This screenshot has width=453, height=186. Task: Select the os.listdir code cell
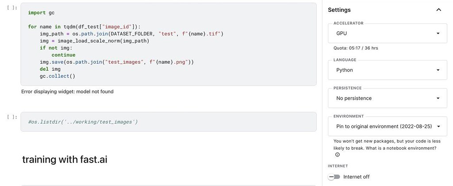[169, 122]
